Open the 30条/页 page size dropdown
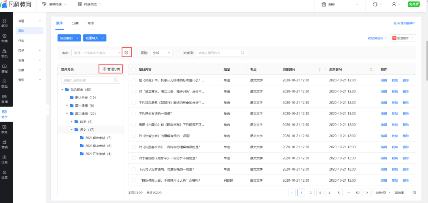The image size is (428, 203). [383, 193]
